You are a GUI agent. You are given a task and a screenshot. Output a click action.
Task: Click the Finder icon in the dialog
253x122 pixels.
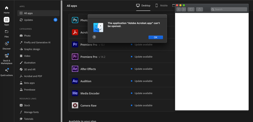(98, 27)
